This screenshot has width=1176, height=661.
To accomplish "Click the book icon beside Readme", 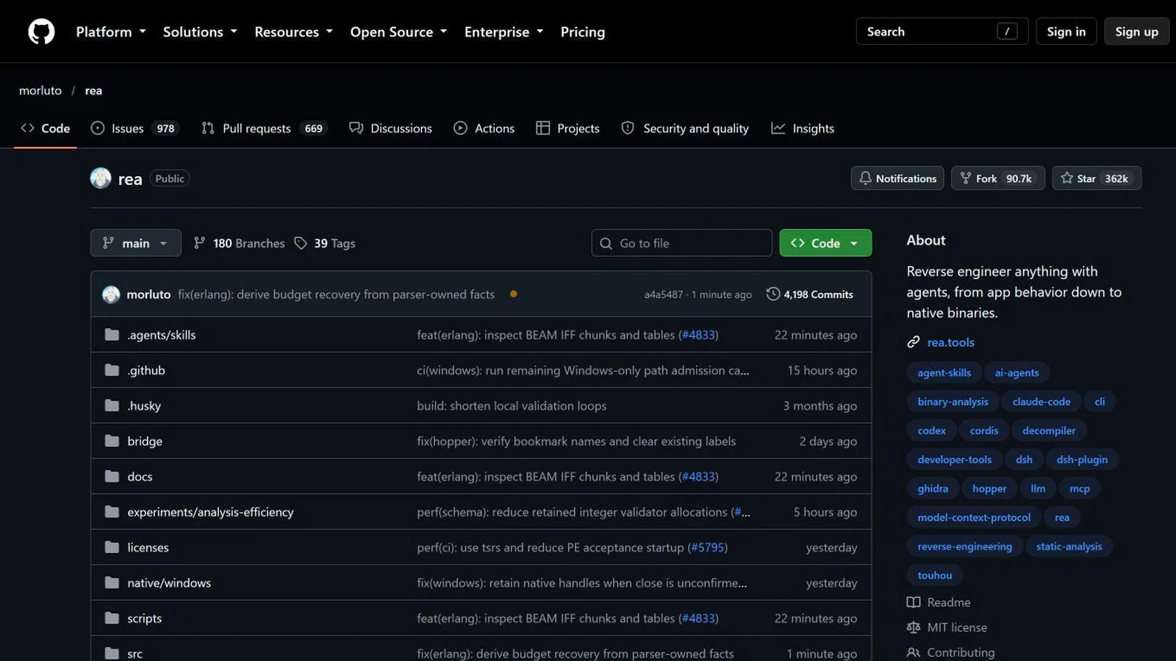I will 914,602.
